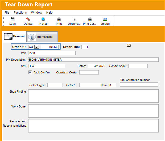Click the Tool Calibration Number label

click(x=135, y=80)
